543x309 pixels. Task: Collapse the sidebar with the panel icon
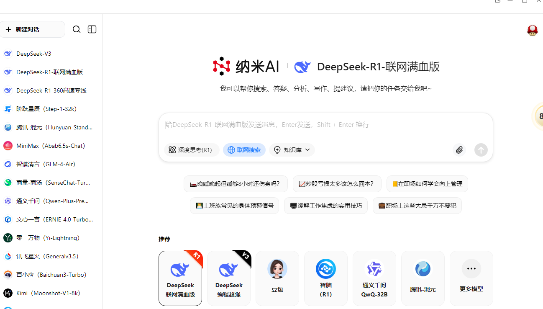point(92,29)
